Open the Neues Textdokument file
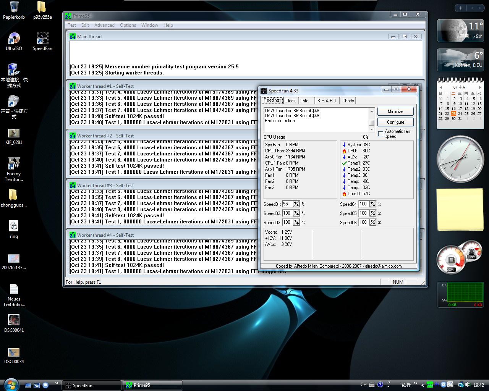Image resolution: width=489 pixels, height=391 pixels. pos(14,295)
